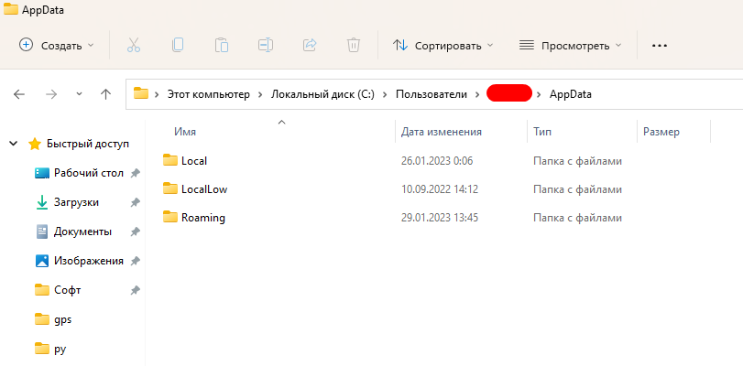Click the Share icon in toolbar
Image resolution: width=743 pixels, height=366 pixels.
coord(310,45)
